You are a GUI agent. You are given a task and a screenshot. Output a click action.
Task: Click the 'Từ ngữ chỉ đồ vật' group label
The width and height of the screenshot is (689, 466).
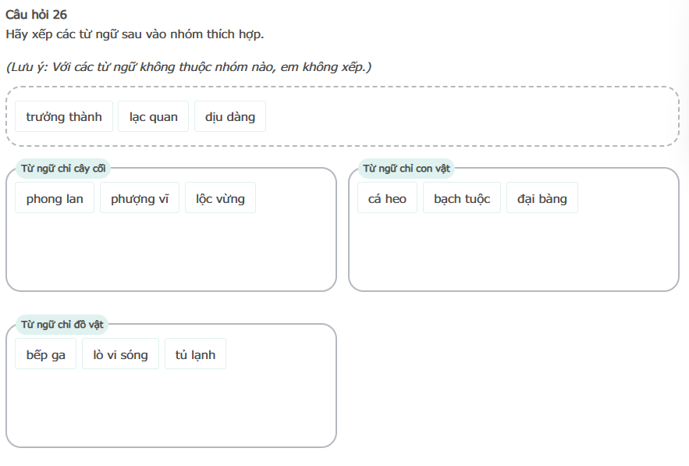pos(62,324)
